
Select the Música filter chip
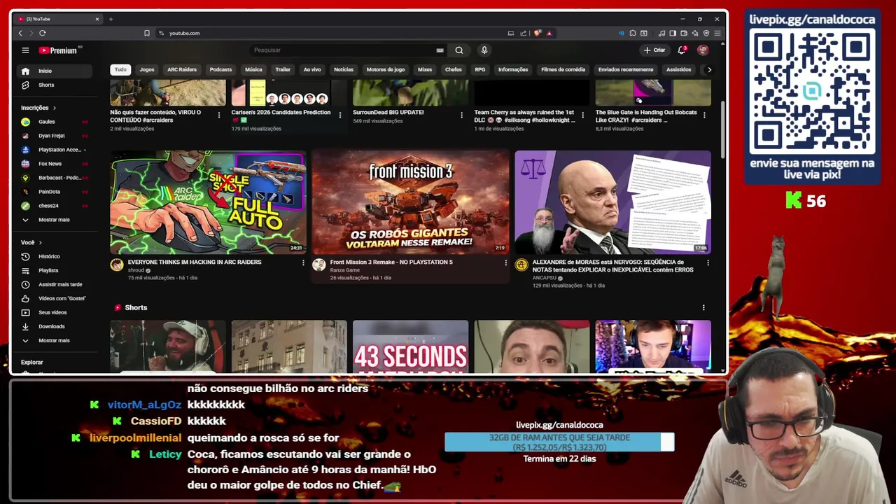click(253, 69)
